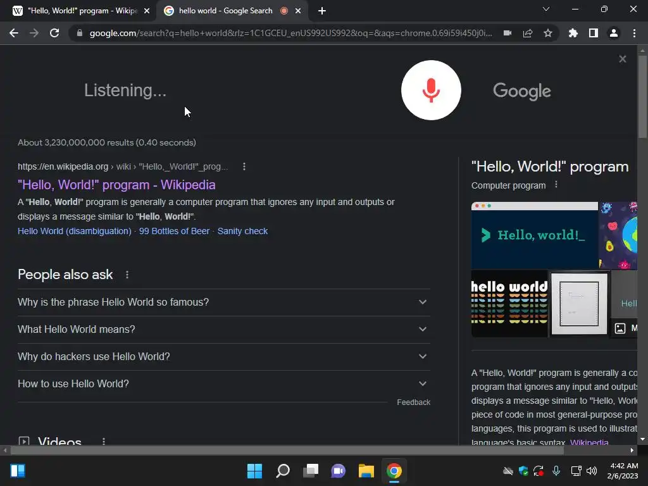This screenshot has width=648, height=486.
Task: Open the Windows Start menu
Action: tap(254, 471)
